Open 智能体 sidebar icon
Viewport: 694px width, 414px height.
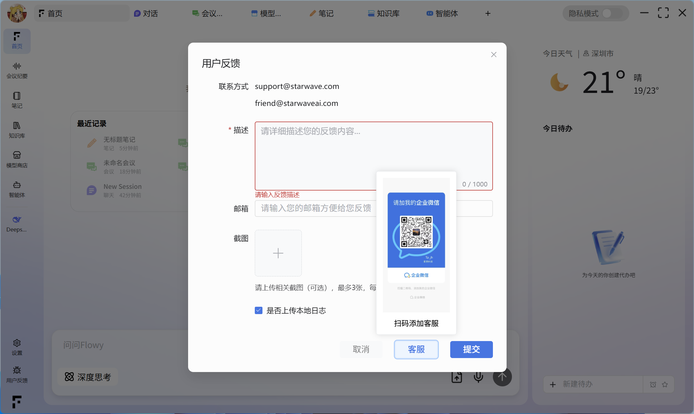pyautogui.click(x=17, y=189)
